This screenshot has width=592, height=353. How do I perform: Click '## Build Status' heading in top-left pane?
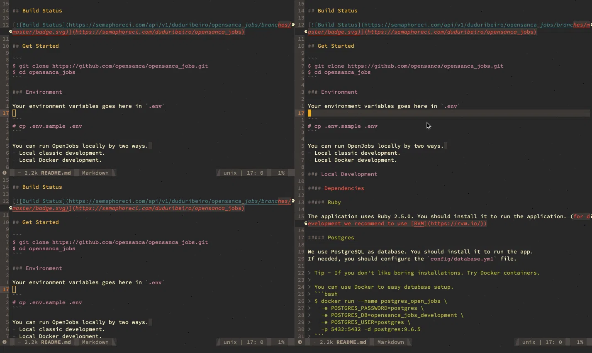(37, 11)
